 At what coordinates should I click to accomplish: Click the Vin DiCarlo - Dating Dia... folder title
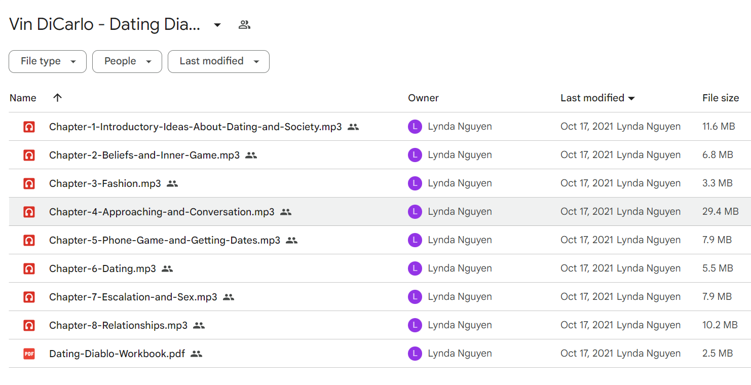[x=105, y=24]
